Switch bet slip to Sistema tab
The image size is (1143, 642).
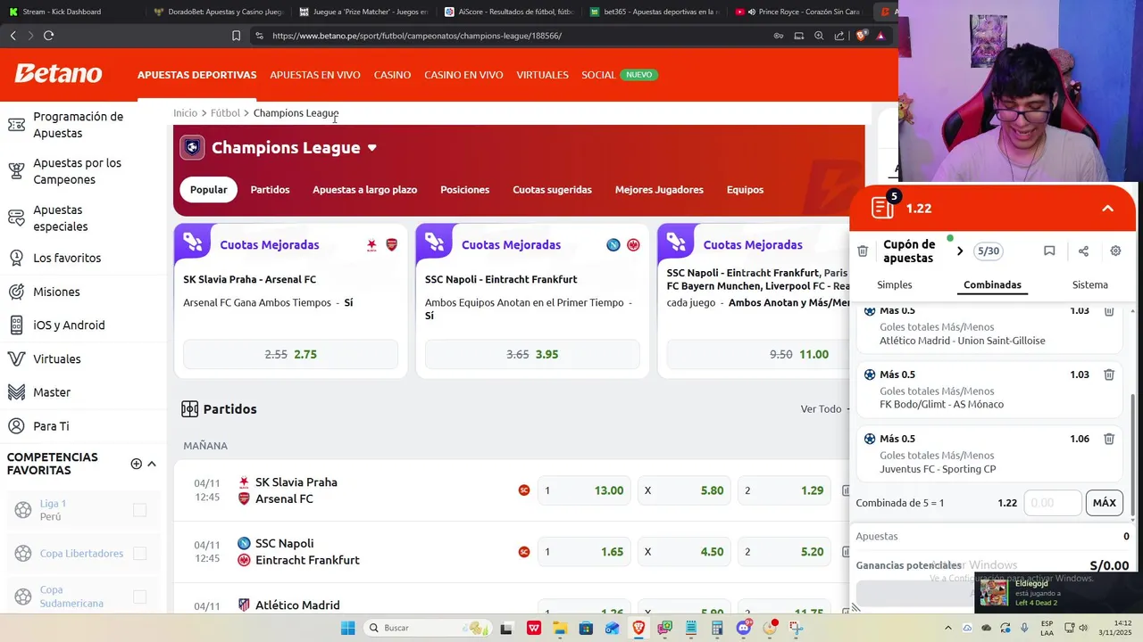pos(1089,285)
